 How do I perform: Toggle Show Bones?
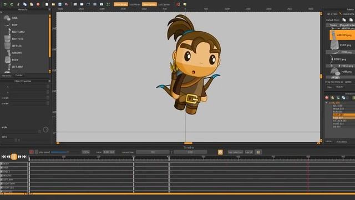(x=121, y=4)
